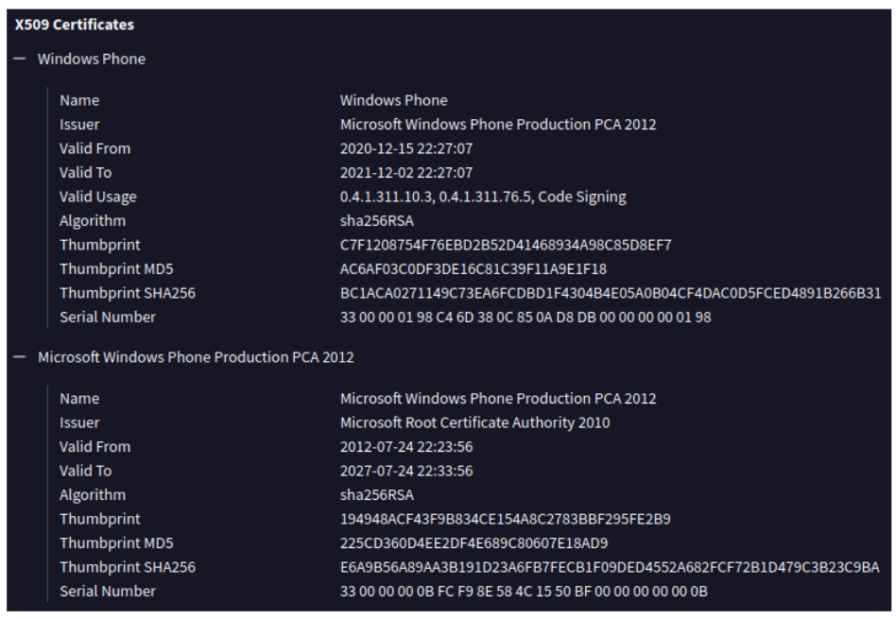Select the Windows Phone section title
896x619 pixels.
pyautogui.click(x=92, y=59)
